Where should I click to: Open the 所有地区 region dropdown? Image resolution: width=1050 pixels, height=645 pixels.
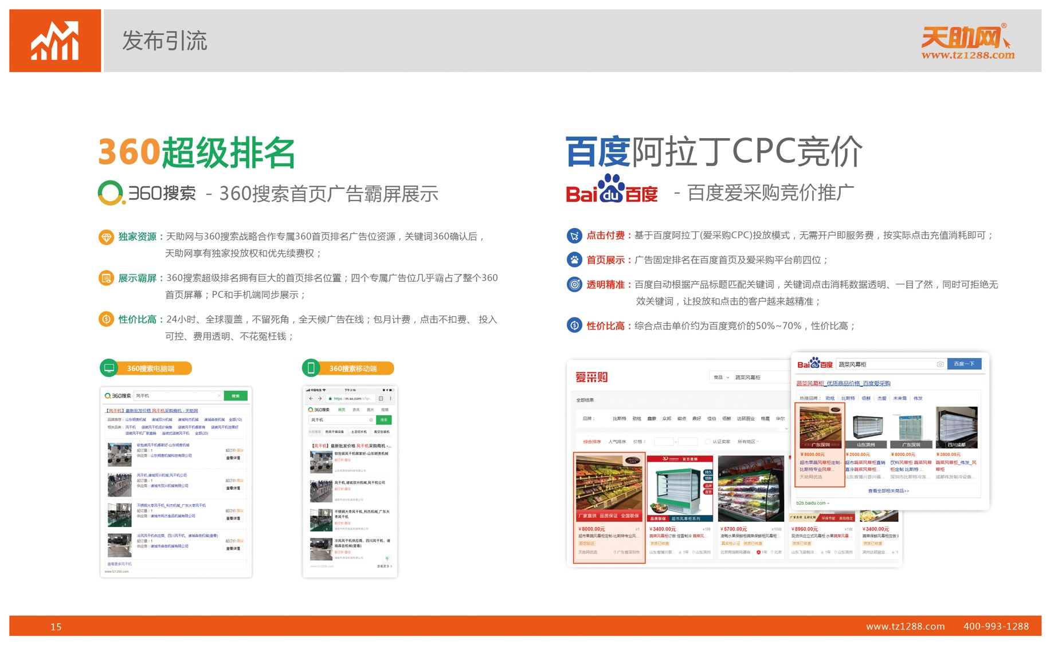coord(748,442)
